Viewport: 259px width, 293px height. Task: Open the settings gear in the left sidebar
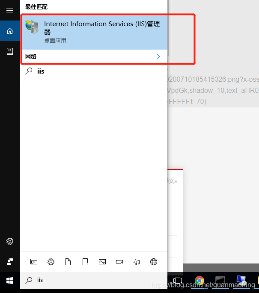click(10, 241)
